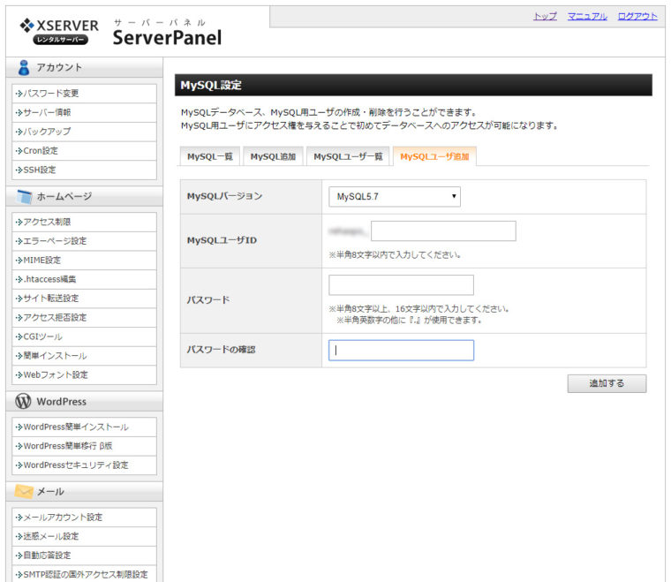Click the MySQLバージョン row label
This screenshot has height=582, width=671.
pos(224,196)
